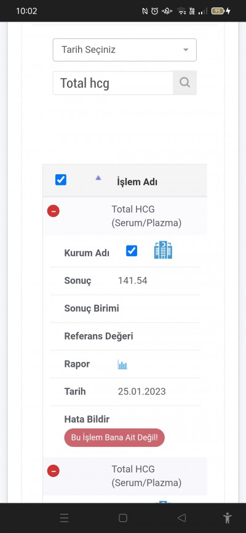Click the İşlem Adı column header
246x533 pixels.
click(x=137, y=182)
